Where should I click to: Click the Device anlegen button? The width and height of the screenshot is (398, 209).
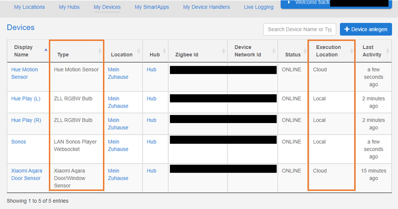point(366,29)
